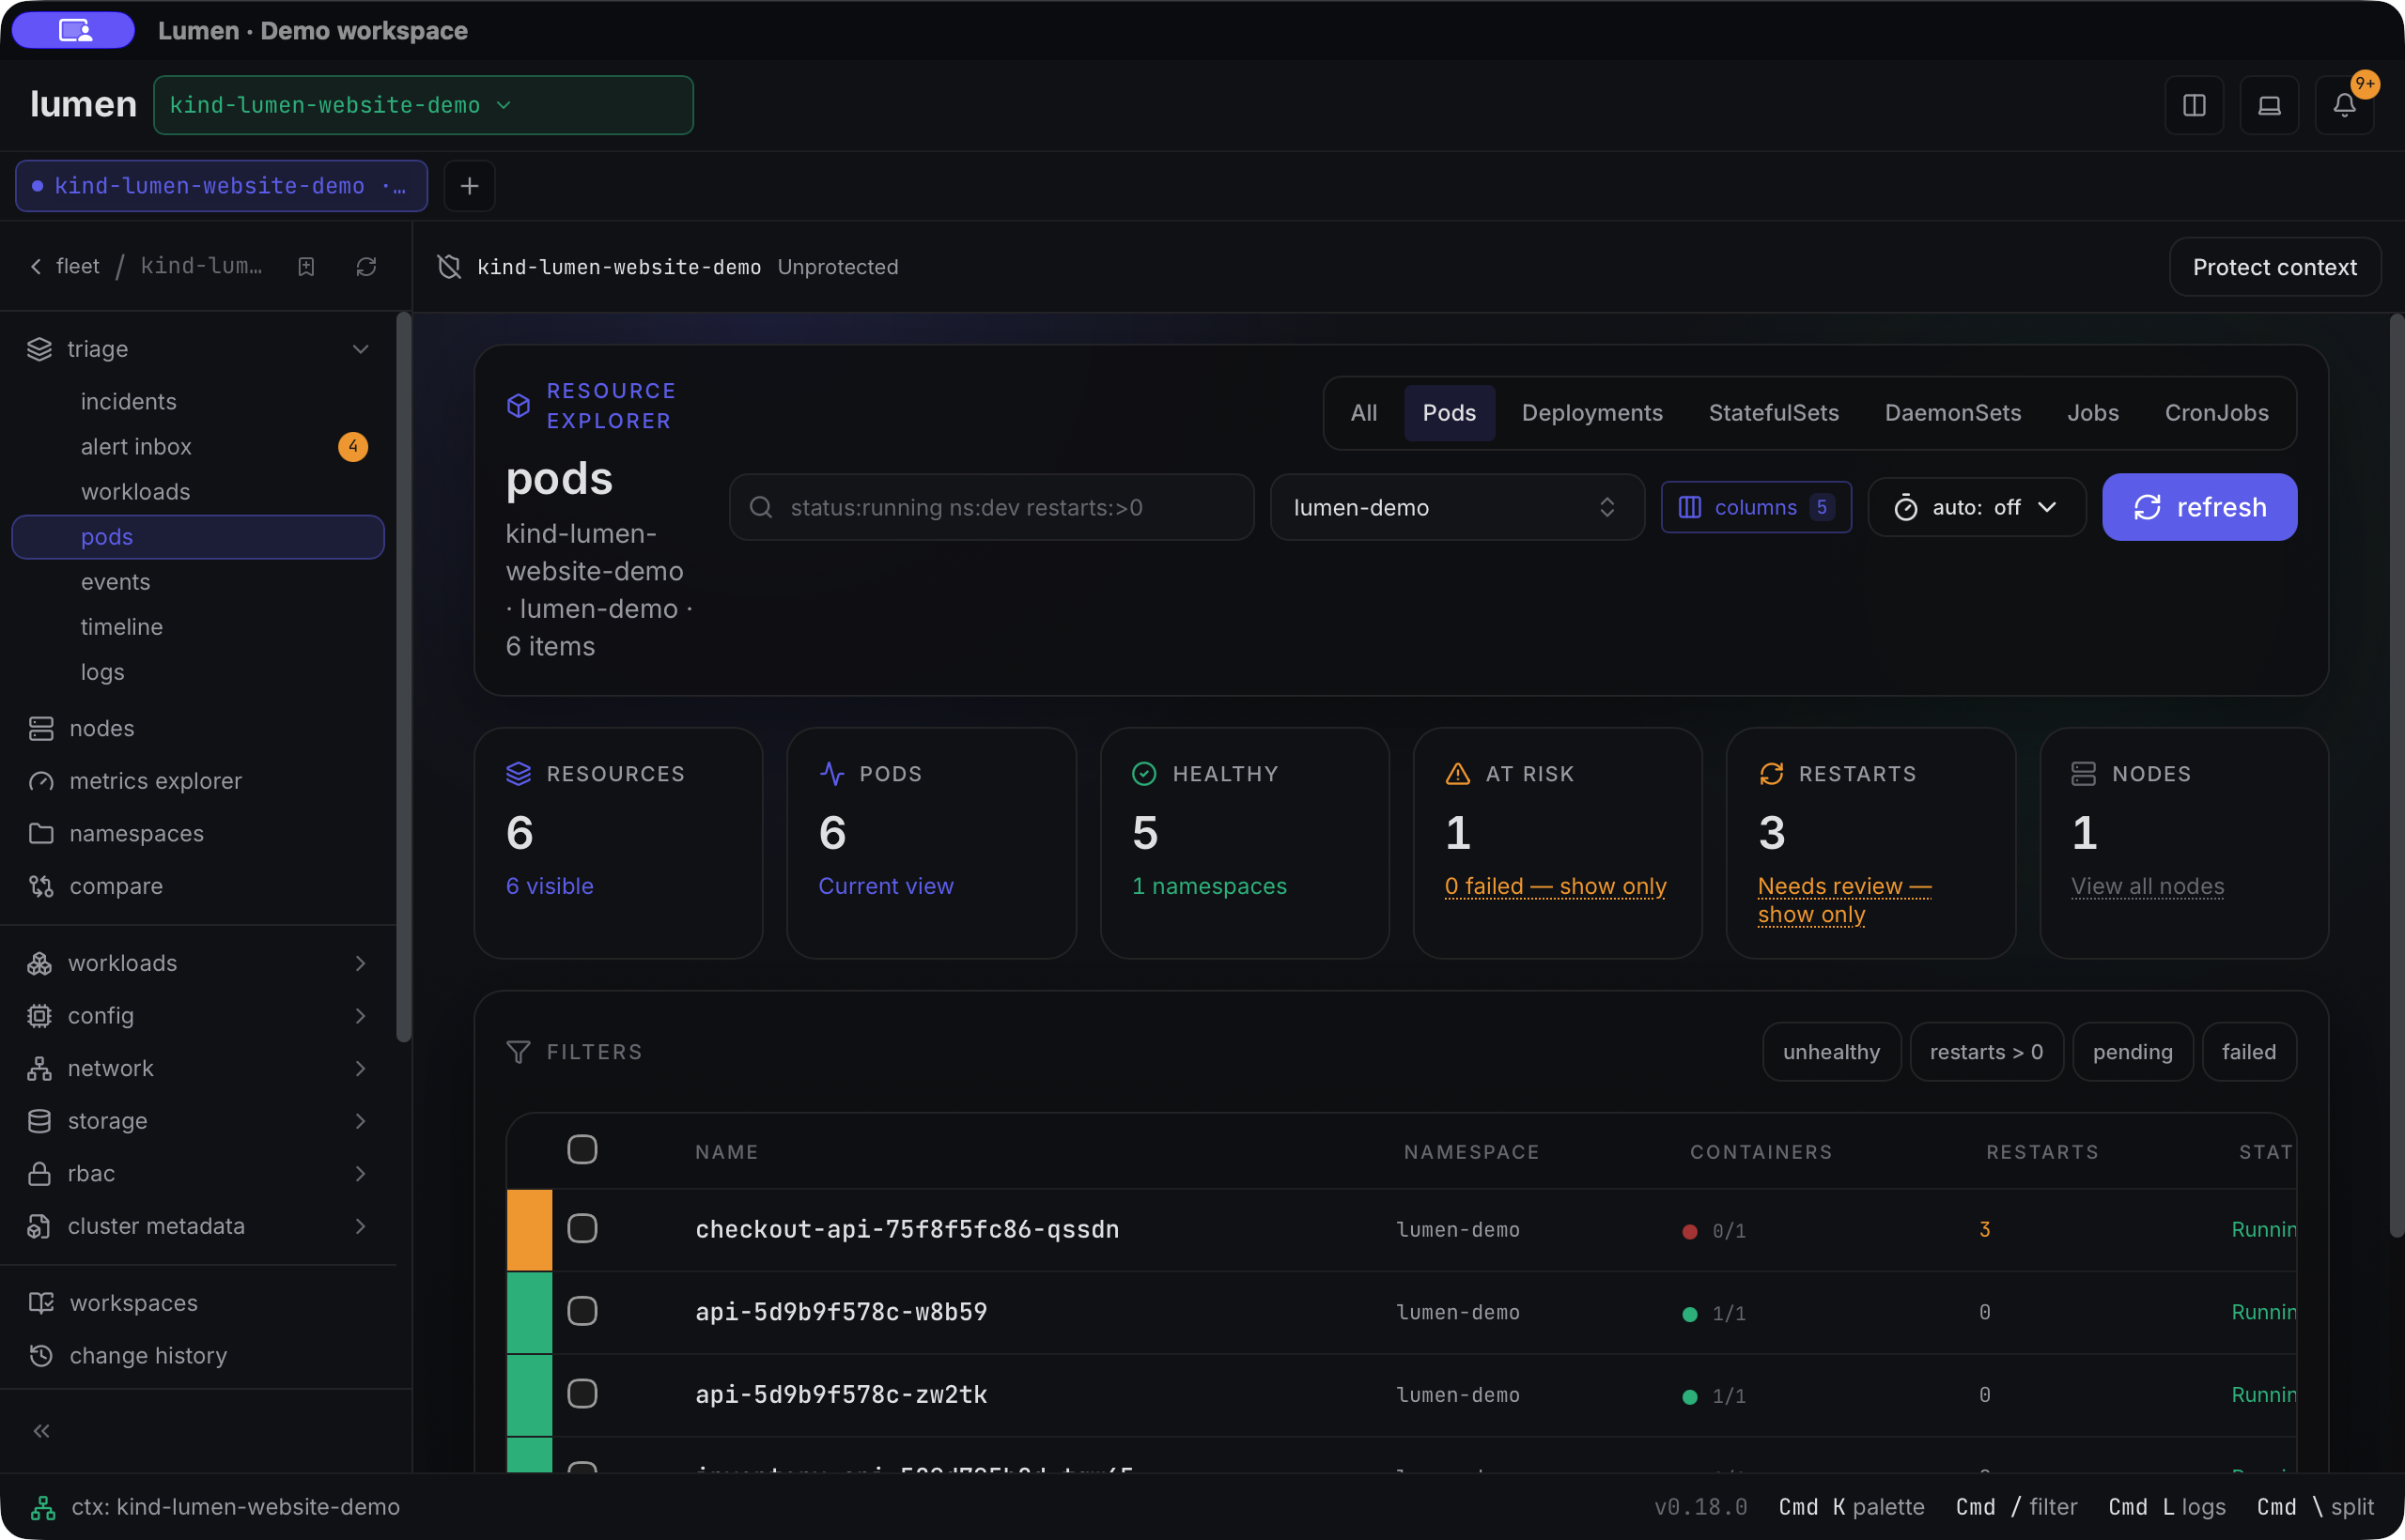Collapse the sidebar with double chevron
Image resolution: width=2405 pixels, height=1540 pixels.
(42, 1431)
